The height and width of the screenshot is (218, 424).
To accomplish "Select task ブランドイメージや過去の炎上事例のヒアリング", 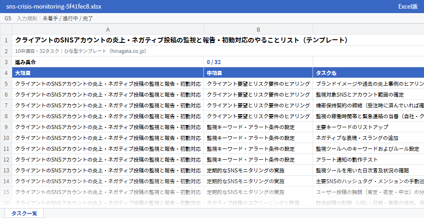I will point(369,84).
